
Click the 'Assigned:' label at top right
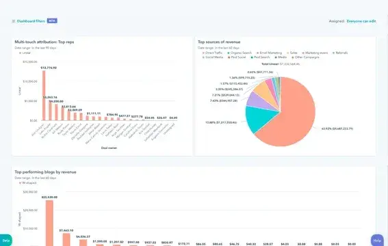pyautogui.click(x=337, y=21)
